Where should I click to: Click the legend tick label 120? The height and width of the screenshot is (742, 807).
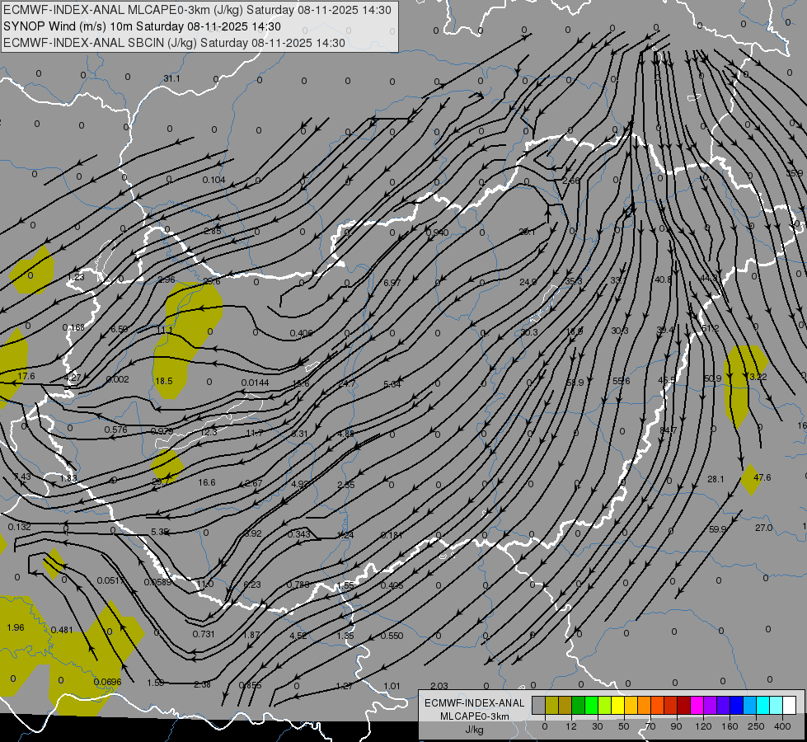pyautogui.click(x=703, y=726)
